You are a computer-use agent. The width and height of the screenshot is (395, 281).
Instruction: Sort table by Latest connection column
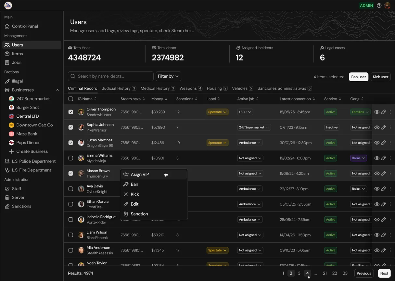click(297, 99)
